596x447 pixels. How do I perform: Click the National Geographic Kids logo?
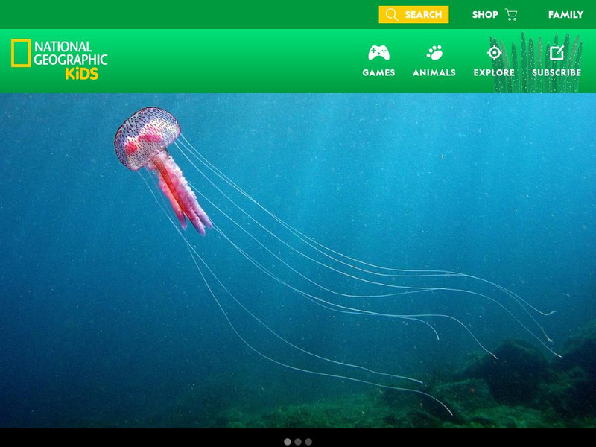(x=60, y=59)
